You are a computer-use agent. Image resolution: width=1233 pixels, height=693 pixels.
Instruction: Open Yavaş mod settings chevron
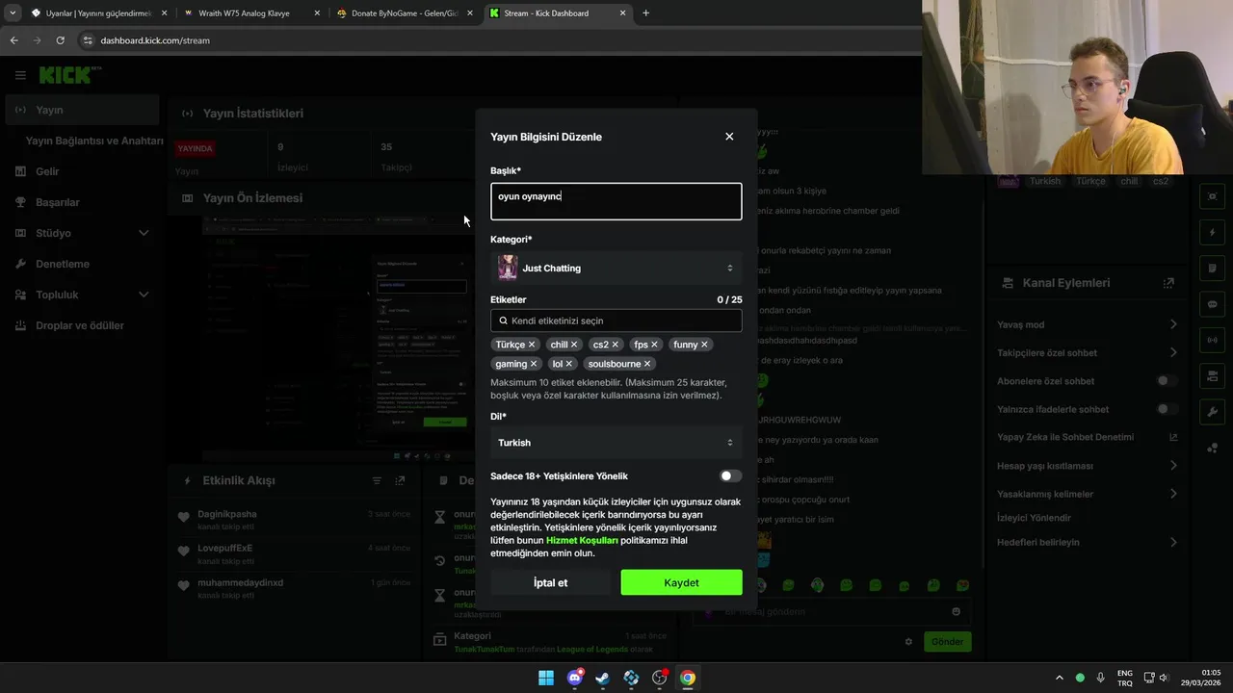[1173, 324]
